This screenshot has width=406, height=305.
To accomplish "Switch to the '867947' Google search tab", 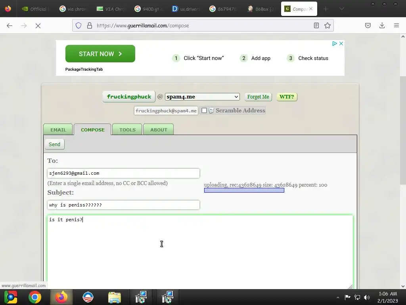I will 223,9.
